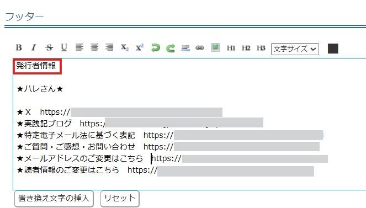Apply H1 heading style
Image resolution: width=366 pixels, height=208 pixels.
[x=231, y=48]
